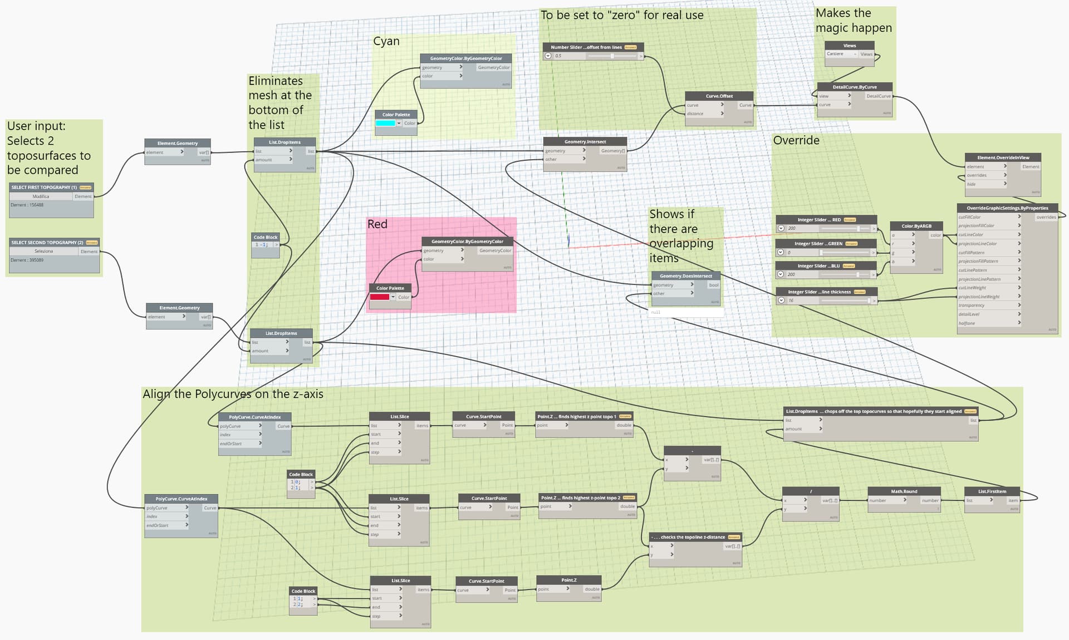Viewport: 1069px width, 640px height.
Task: Select the Curve.Offset node header
Action: coord(719,96)
